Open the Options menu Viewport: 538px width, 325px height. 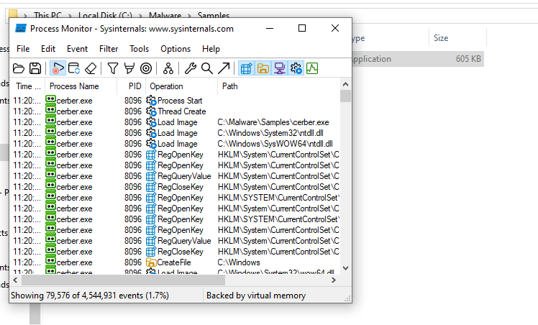(x=175, y=49)
